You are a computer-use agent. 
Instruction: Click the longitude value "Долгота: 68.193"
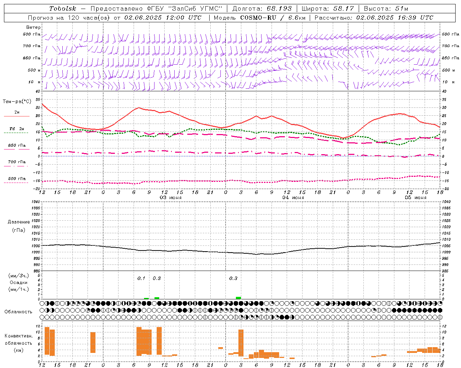coord(262,9)
